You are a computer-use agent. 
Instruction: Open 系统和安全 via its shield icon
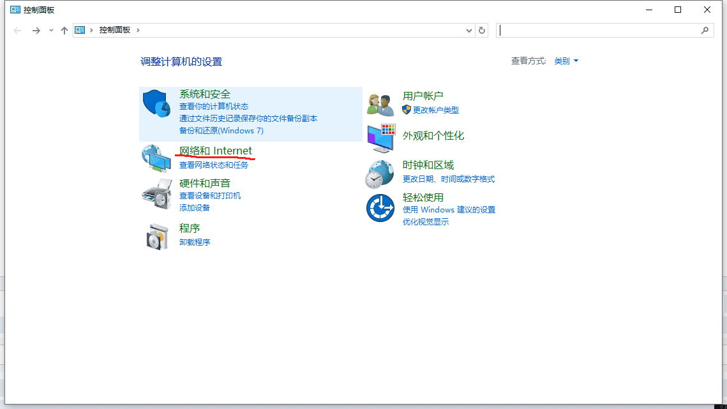click(x=156, y=102)
